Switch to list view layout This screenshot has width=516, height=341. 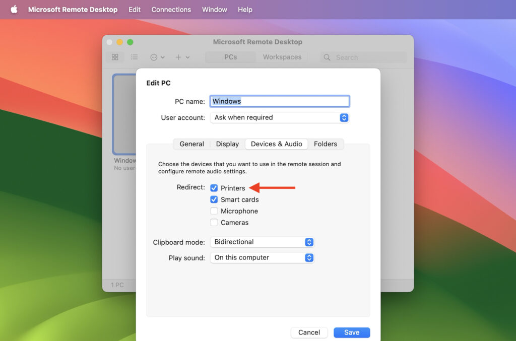[134, 57]
